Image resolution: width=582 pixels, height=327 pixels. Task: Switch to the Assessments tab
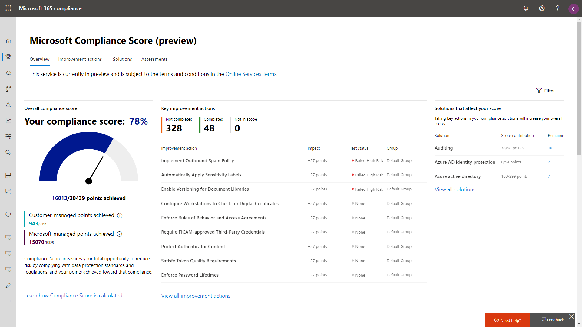pos(154,59)
